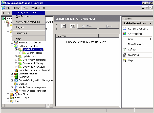Screen dimensions: 154x113
Task: Expand the Tools node
Action: tap(8, 101)
